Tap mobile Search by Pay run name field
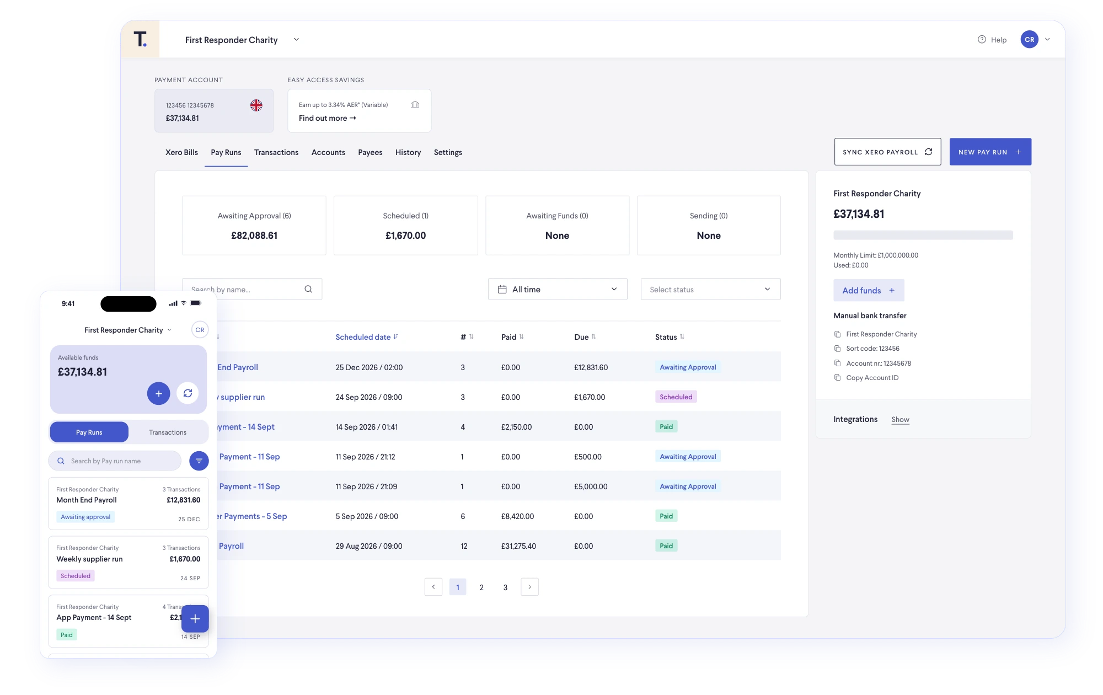This screenshot has width=1103, height=695. [x=115, y=461]
